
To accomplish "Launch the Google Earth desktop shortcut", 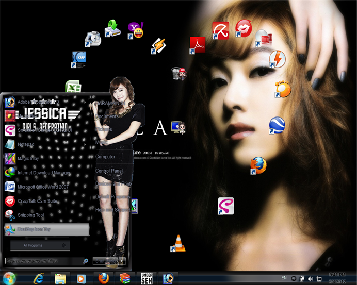I will click(x=277, y=125).
